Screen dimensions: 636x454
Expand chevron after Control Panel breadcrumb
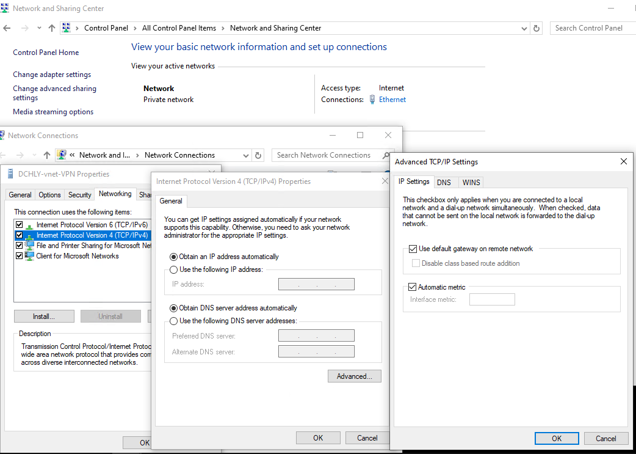135,28
